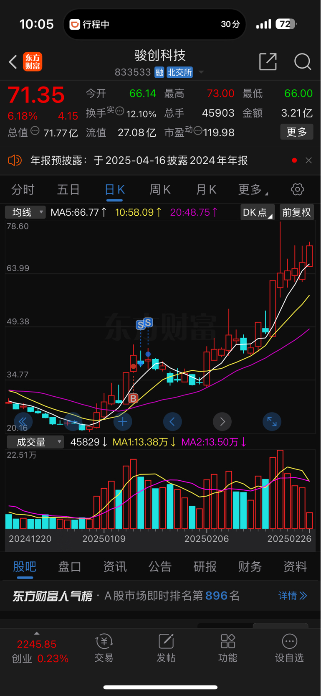Expand the 更多 chart period menu
Screen dimensions: 321x696
pos(253,190)
